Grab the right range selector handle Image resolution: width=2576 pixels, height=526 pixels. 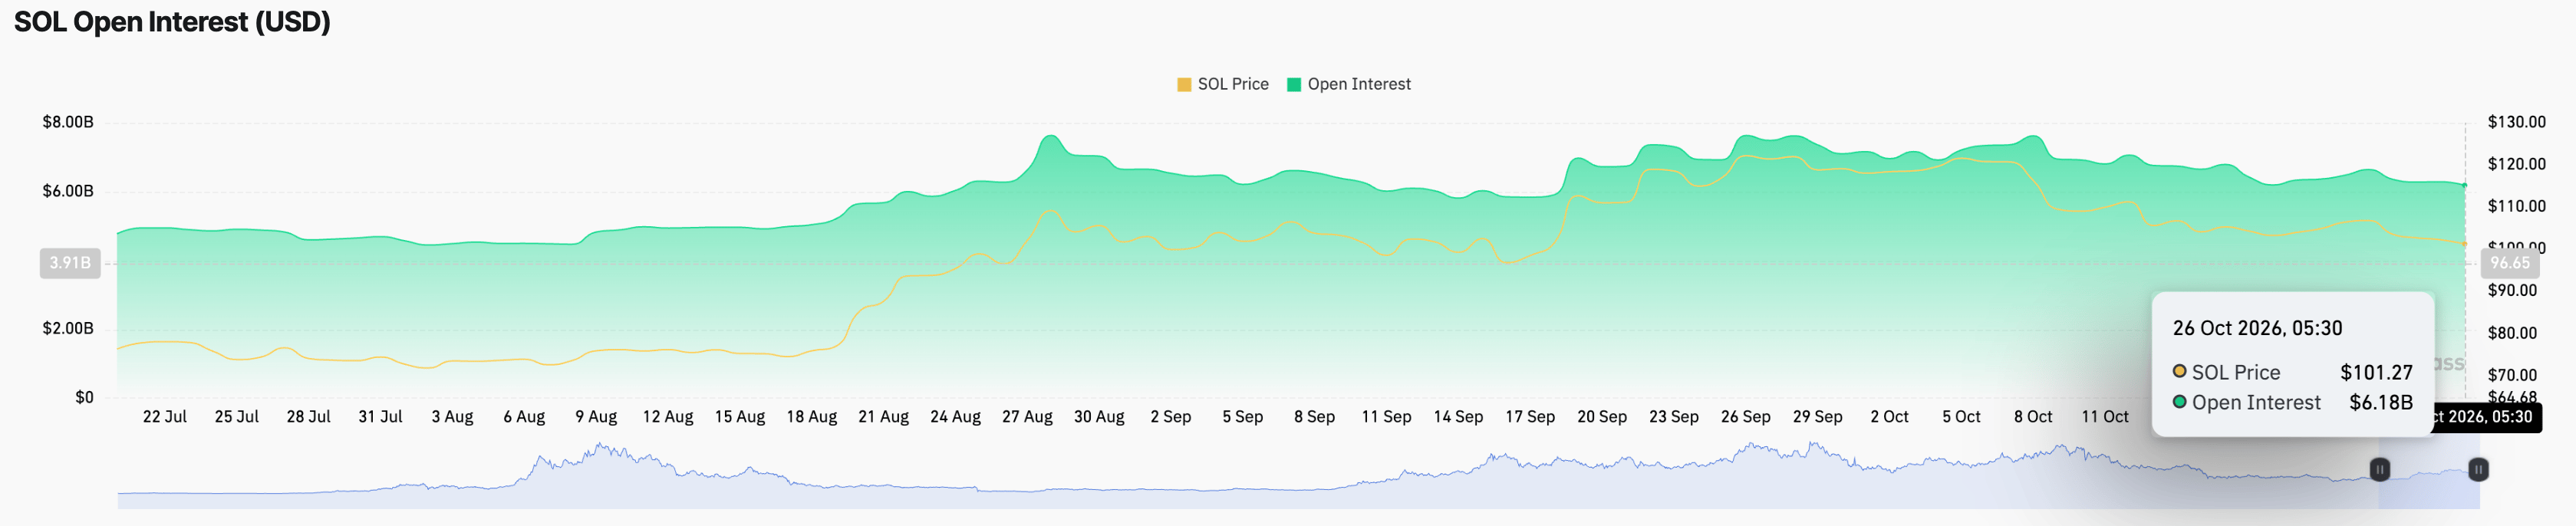pos(2478,469)
